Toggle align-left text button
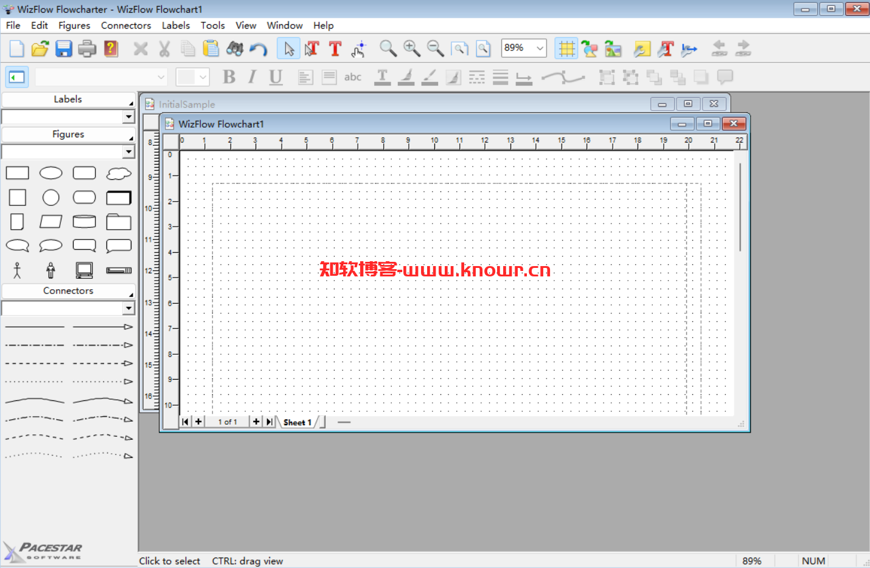 point(305,77)
